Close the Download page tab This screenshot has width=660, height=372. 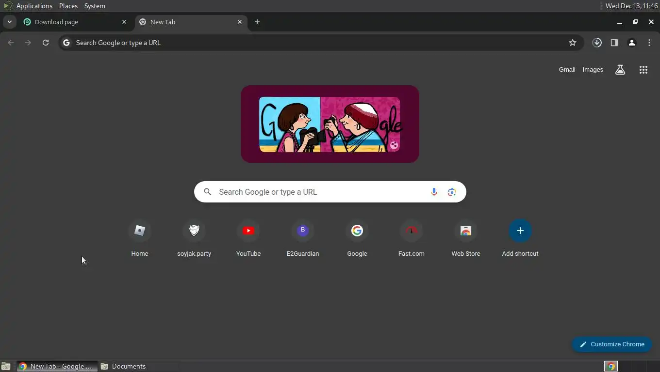(x=124, y=22)
